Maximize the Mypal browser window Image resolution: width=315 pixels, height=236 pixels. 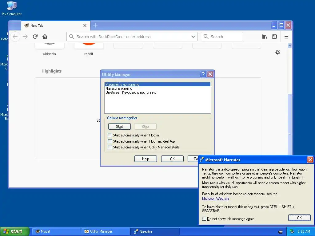(x=281, y=25)
